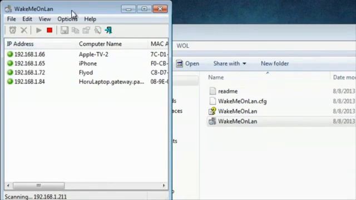Click green status icon for 192.168.1.84

click(x=10, y=82)
